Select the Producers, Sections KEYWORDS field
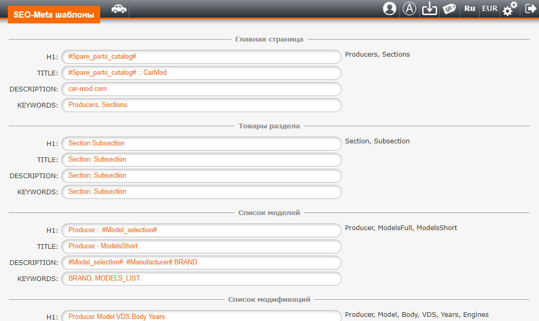The image size is (539, 321). (x=201, y=105)
